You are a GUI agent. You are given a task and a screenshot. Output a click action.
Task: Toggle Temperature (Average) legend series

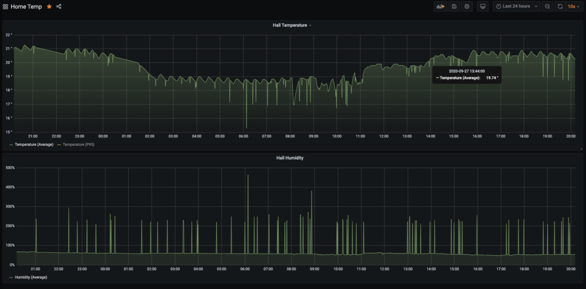point(34,144)
